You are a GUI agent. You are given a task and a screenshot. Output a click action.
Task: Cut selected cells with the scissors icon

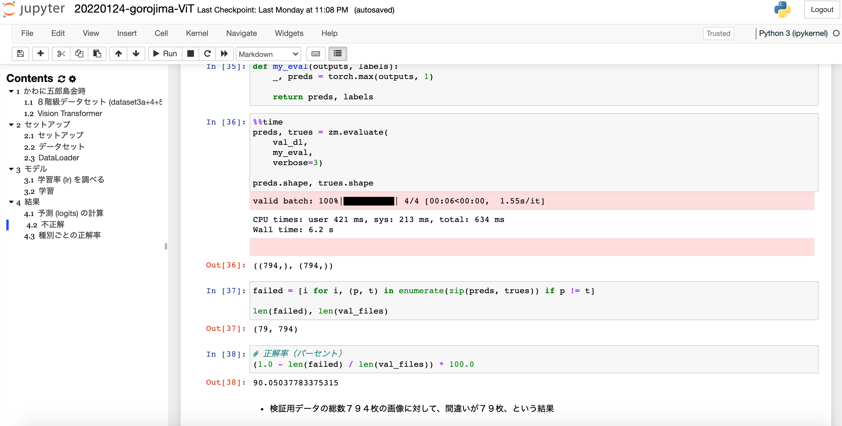click(x=61, y=54)
